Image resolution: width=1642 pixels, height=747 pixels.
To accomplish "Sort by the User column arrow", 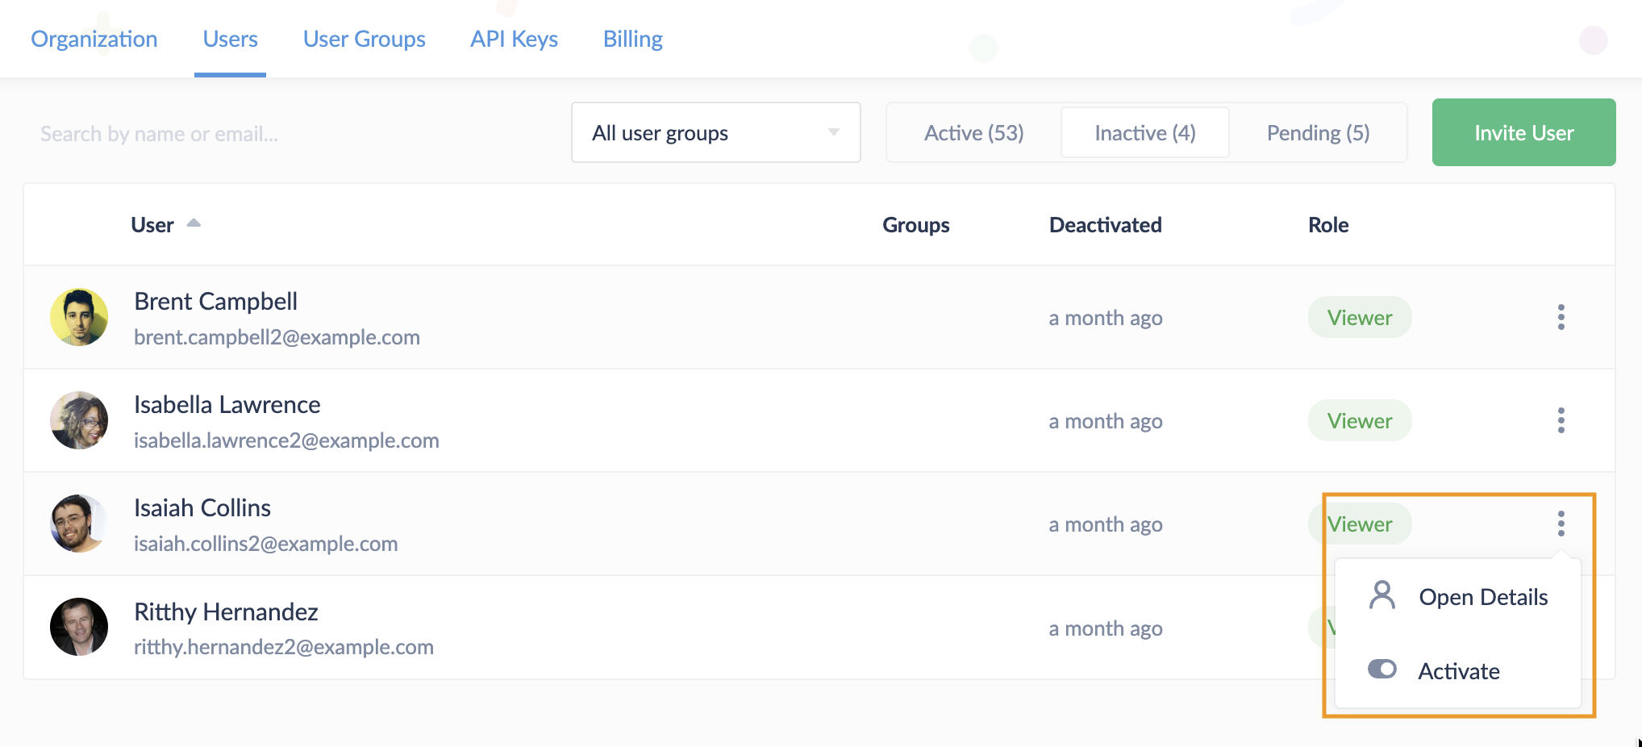I will [194, 223].
